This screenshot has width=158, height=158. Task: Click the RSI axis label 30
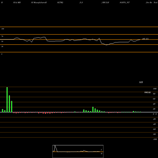tap(2, 46)
